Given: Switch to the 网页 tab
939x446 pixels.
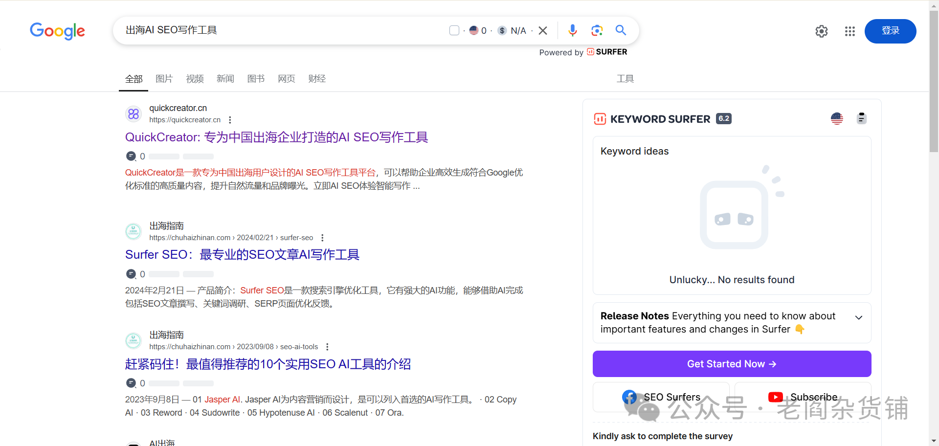Looking at the screenshot, I should [287, 79].
